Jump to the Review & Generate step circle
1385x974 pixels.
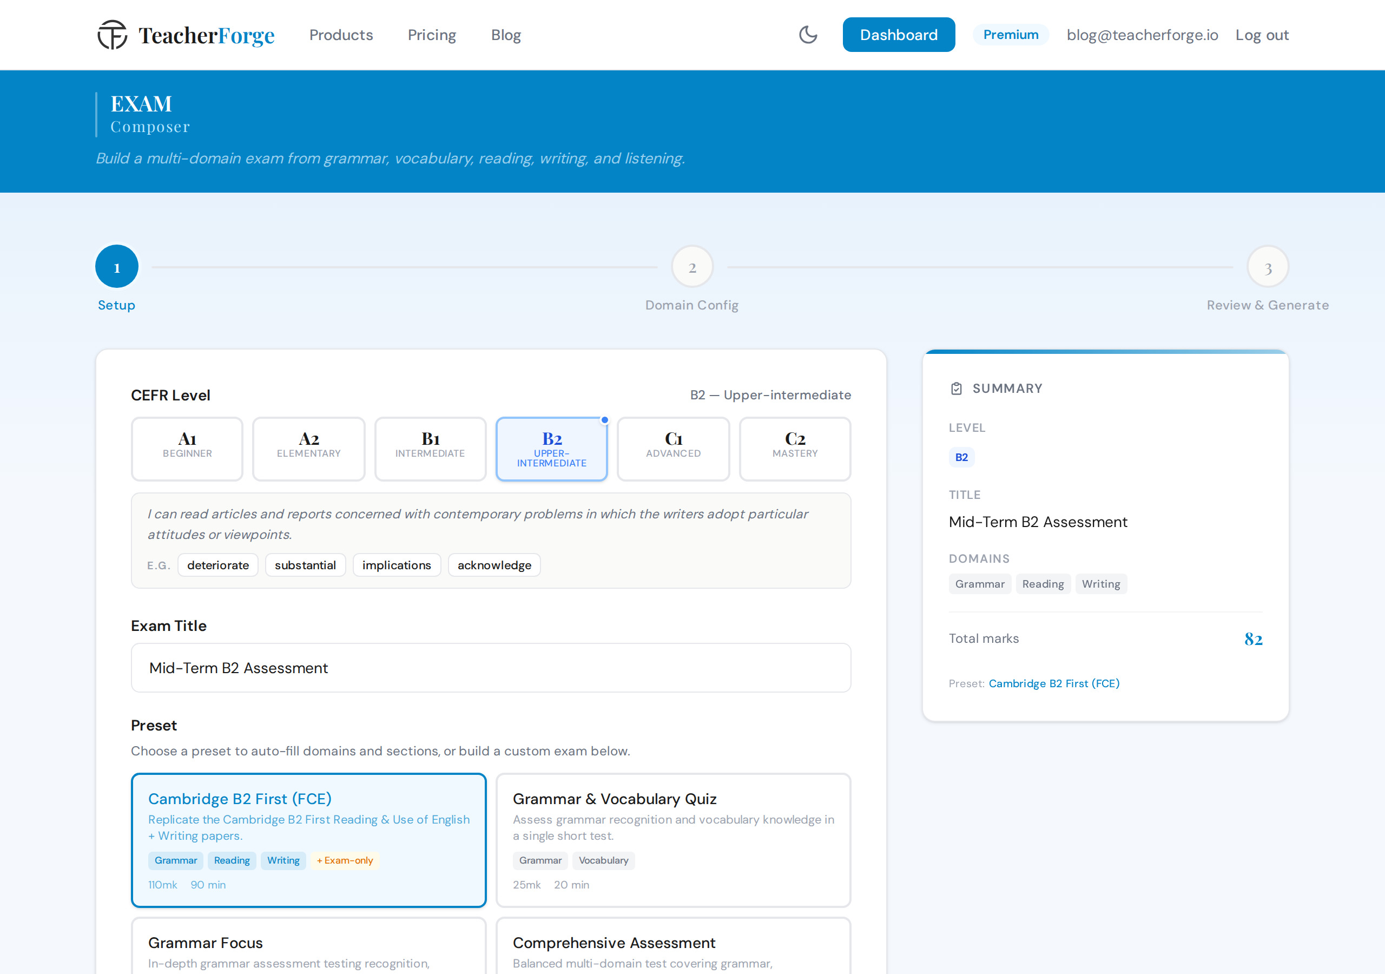(x=1268, y=266)
